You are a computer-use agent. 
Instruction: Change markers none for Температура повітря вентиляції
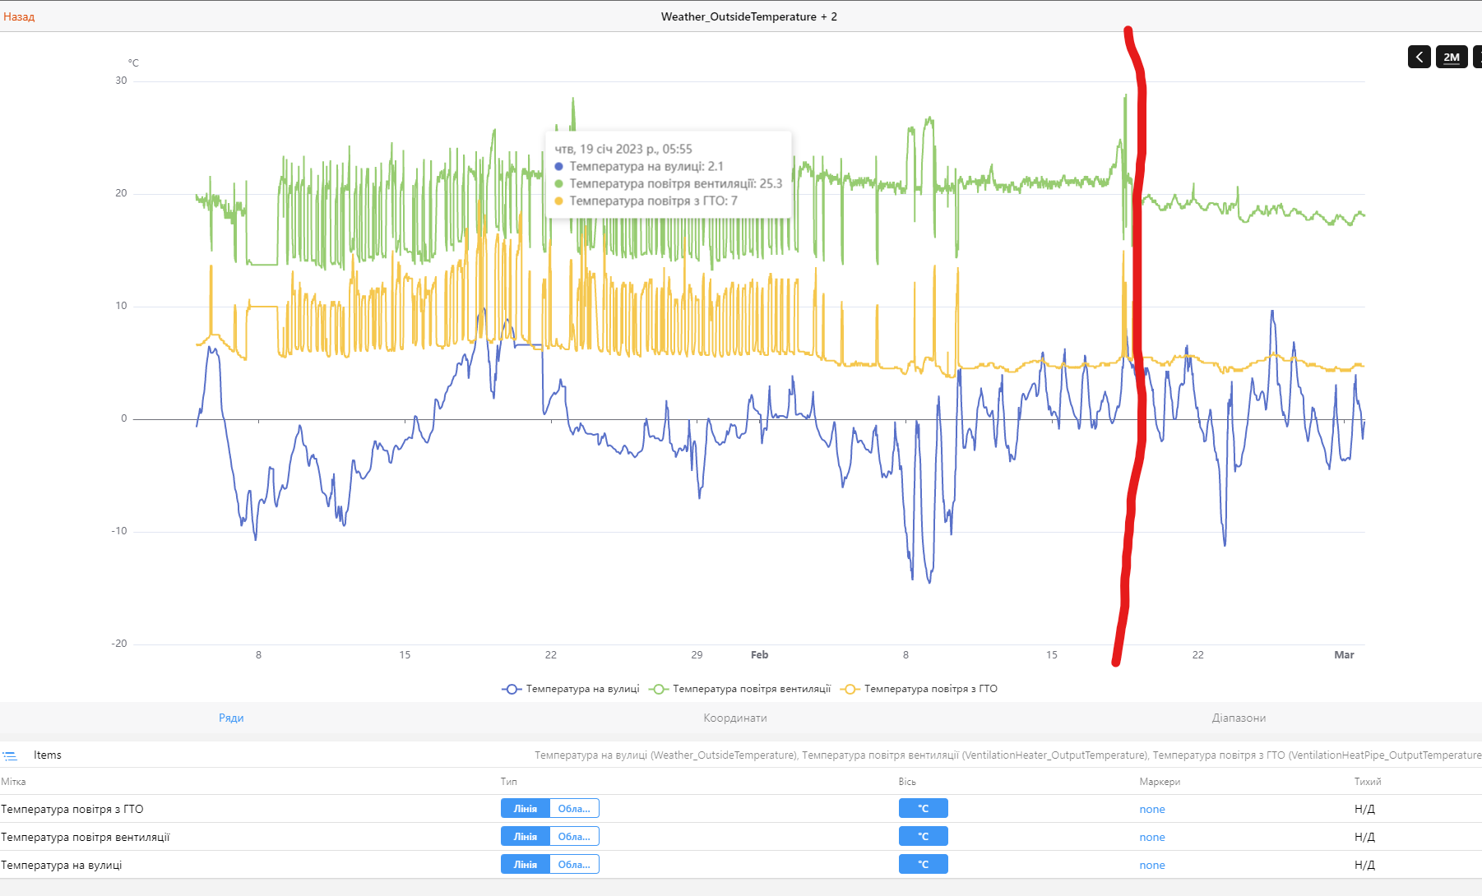click(x=1152, y=837)
